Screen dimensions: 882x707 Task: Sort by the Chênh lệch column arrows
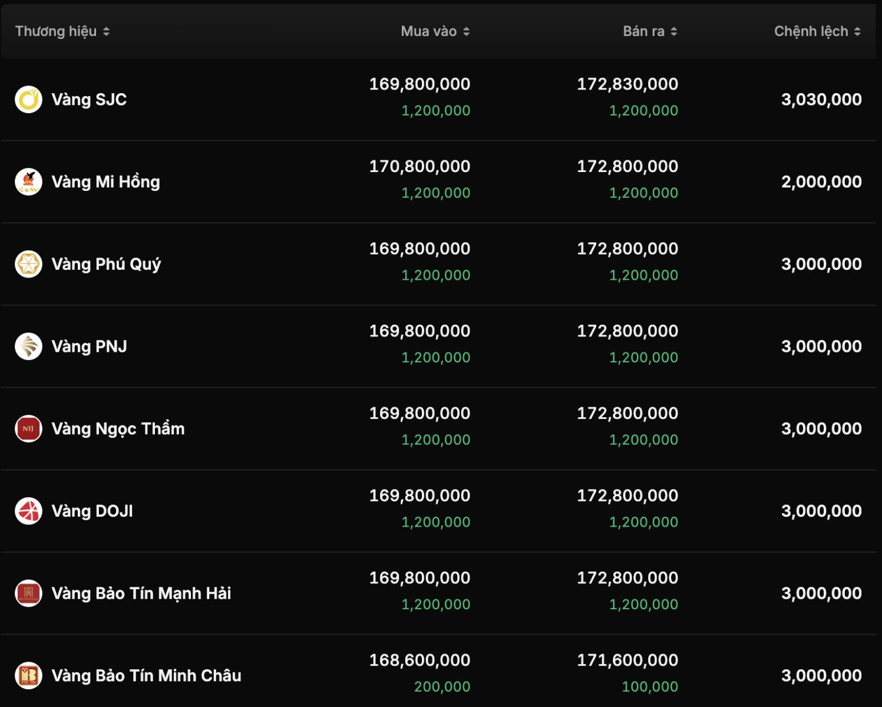[x=857, y=32]
